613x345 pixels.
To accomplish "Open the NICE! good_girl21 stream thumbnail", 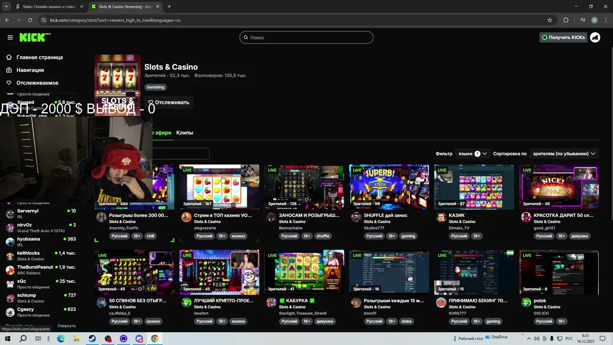I will pos(559,187).
